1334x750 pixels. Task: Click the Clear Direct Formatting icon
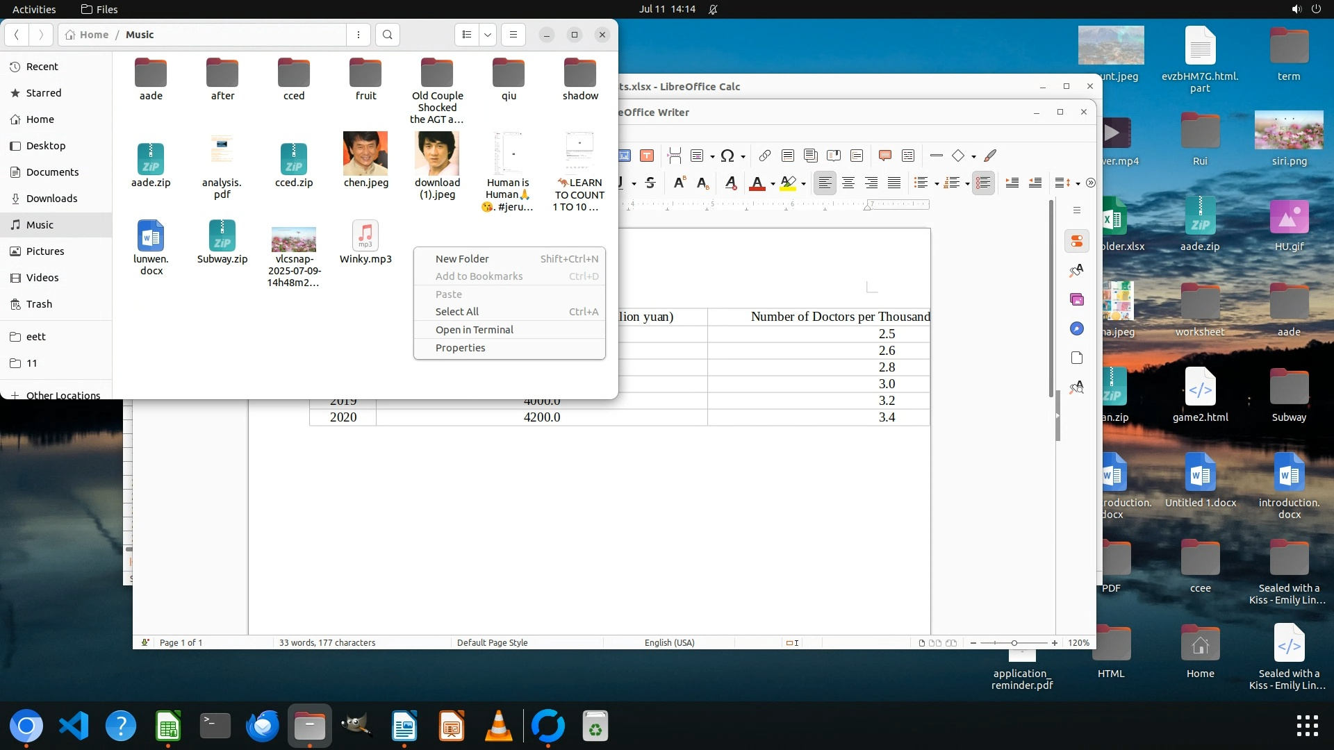730,183
